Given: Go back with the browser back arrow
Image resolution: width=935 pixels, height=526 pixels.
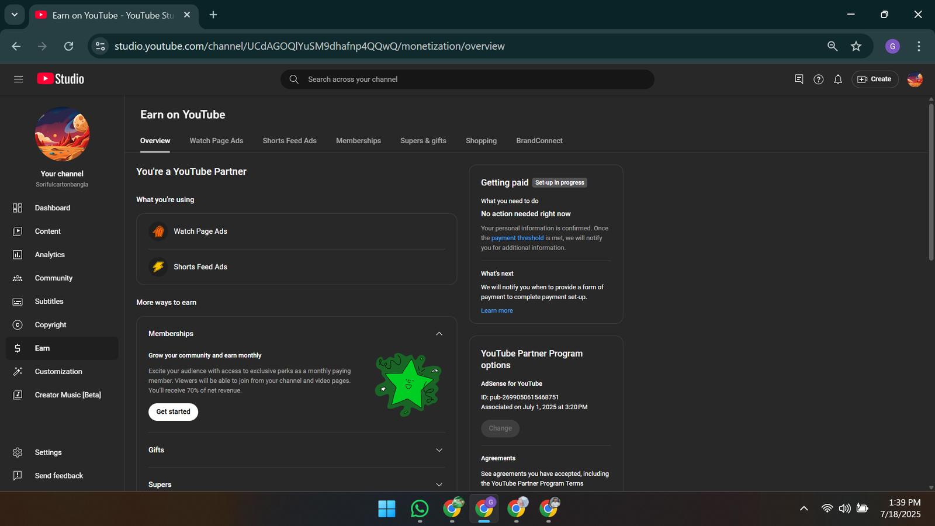Looking at the screenshot, I should 16,46.
